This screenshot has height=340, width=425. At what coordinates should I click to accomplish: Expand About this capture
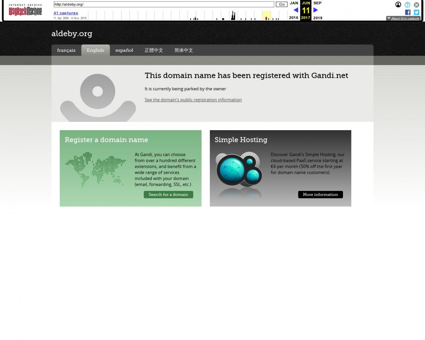point(403,18)
